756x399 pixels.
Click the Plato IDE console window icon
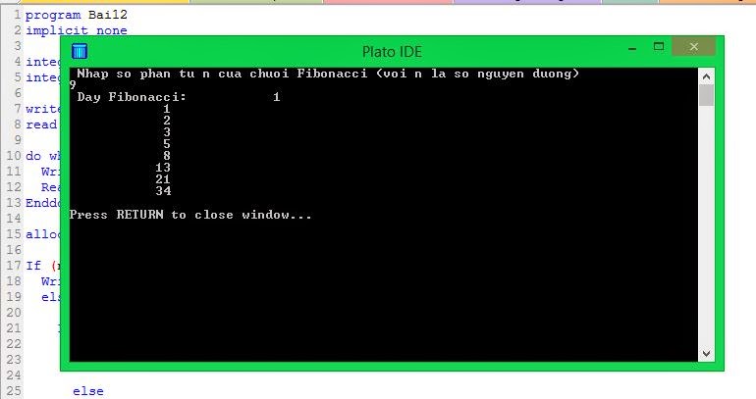pyautogui.click(x=80, y=51)
